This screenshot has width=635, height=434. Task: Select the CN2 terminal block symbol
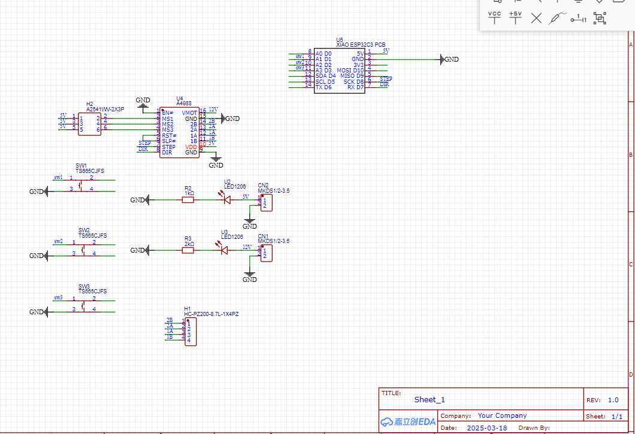[x=266, y=202]
